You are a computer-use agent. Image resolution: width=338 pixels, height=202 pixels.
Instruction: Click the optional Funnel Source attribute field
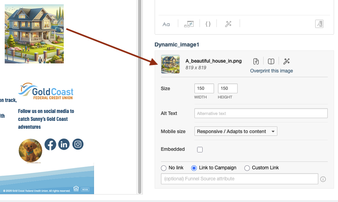240,179
